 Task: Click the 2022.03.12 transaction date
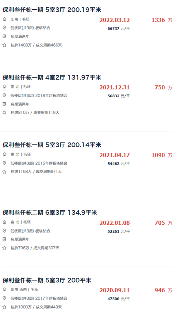click(x=114, y=20)
